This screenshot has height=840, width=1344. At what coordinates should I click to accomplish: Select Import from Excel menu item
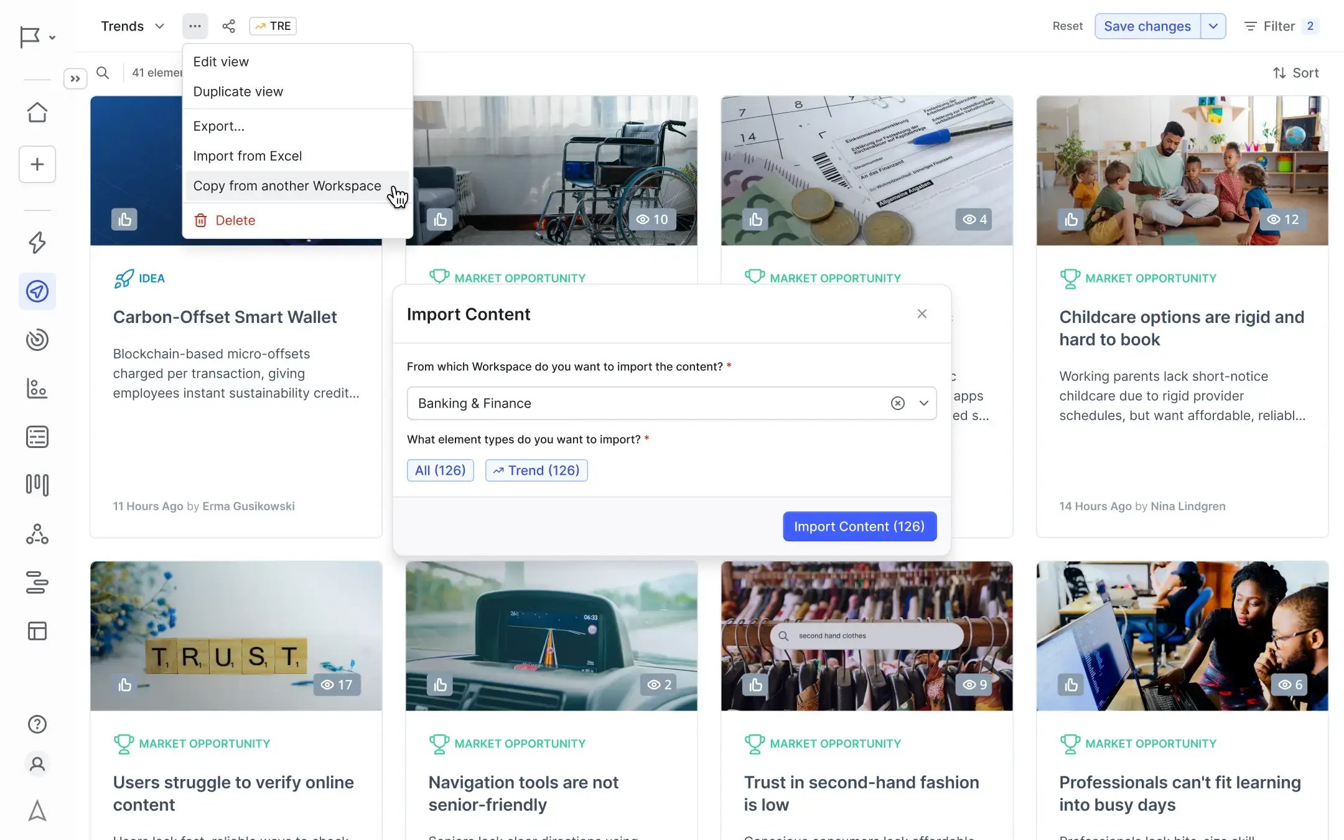point(247,156)
